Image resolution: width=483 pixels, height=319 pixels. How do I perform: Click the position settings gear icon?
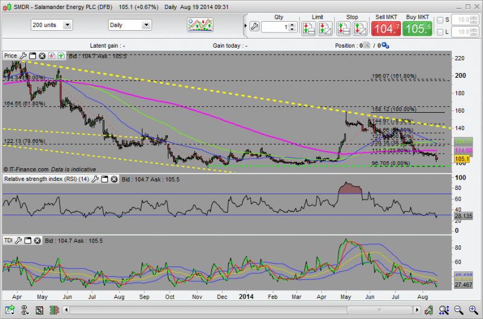pos(385,45)
